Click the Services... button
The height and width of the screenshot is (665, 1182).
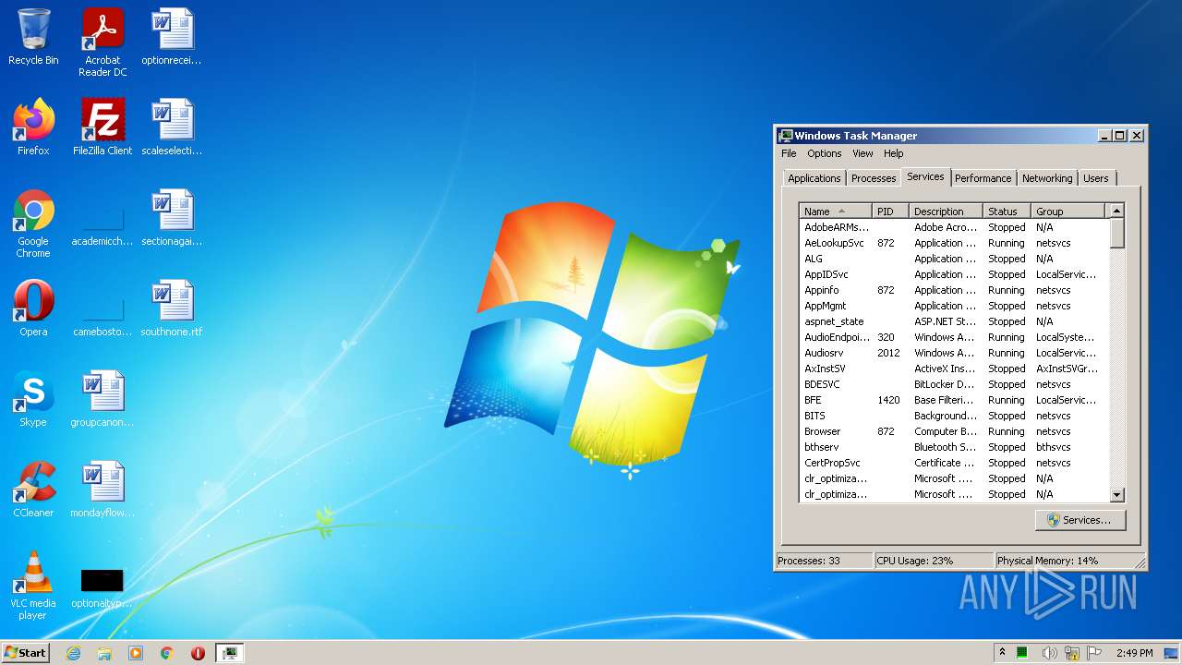click(1079, 520)
